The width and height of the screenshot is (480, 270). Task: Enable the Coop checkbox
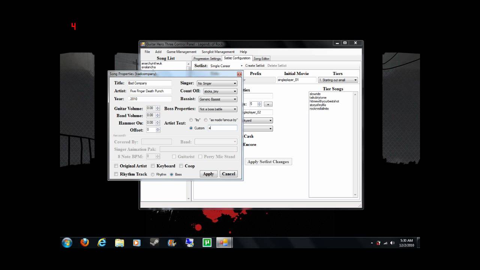click(x=181, y=166)
